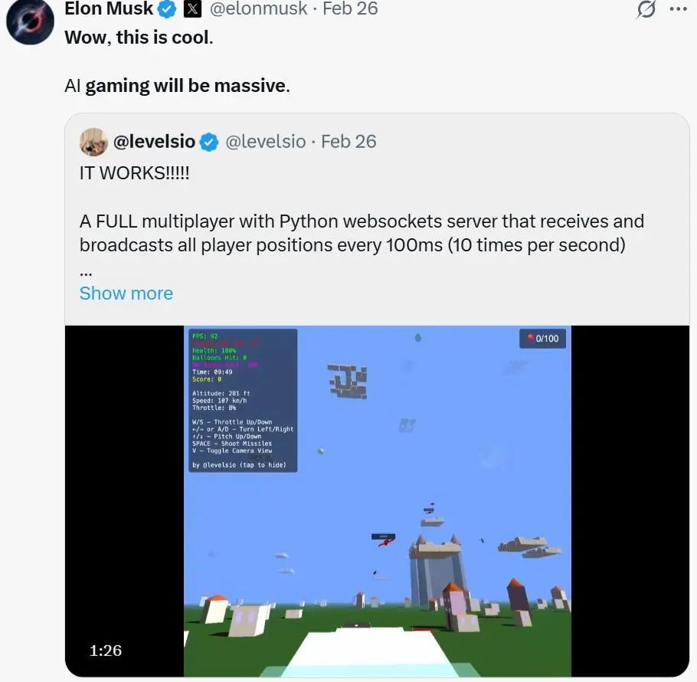
Task: Open the grey @levelsio handle link
Action: click(265, 142)
